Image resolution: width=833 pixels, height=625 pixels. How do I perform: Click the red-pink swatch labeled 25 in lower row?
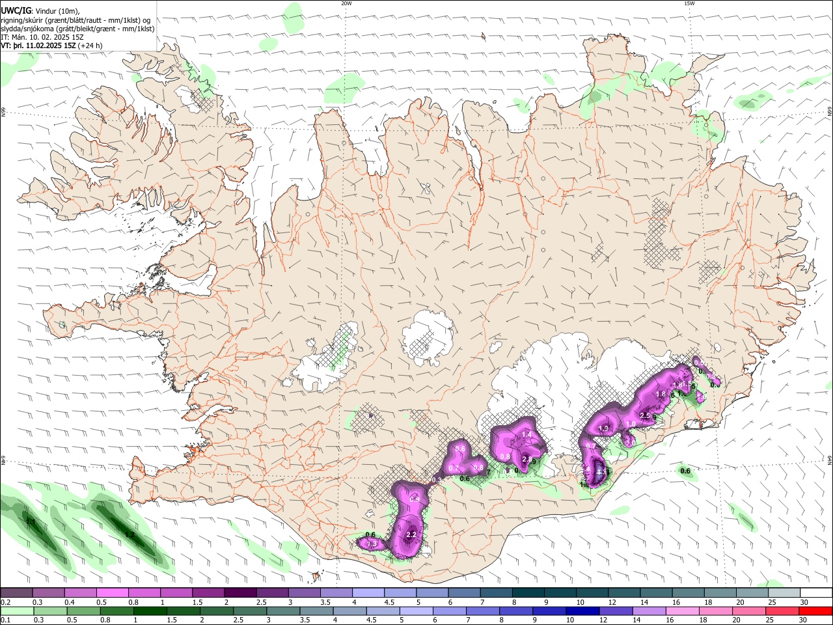pyautogui.click(x=782, y=611)
